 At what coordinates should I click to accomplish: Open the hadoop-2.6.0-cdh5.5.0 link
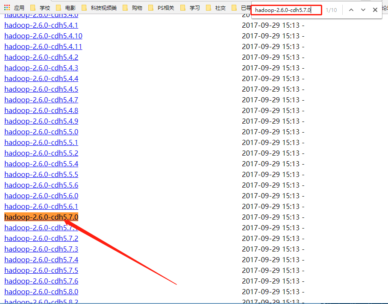41,132
